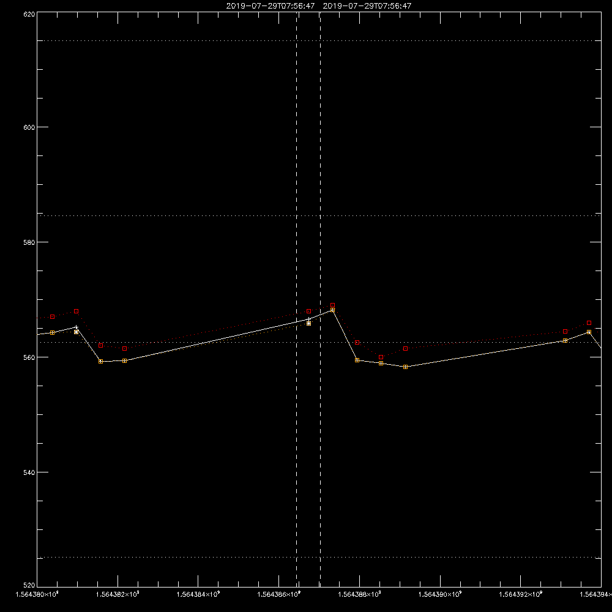The height and width of the screenshot is (612, 612).
Task: Select the 580 y-axis label
Action: pos(29,242)
